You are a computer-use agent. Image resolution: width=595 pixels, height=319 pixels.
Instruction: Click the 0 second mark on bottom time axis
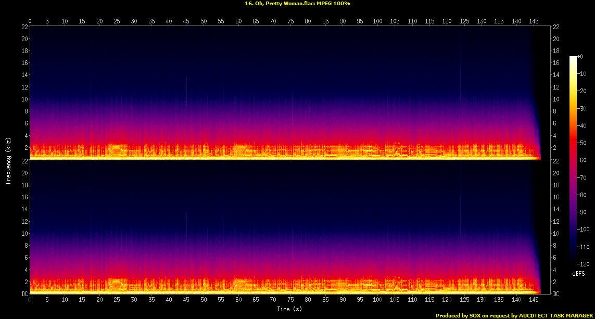pyautogui.click(x=30, y=300)
